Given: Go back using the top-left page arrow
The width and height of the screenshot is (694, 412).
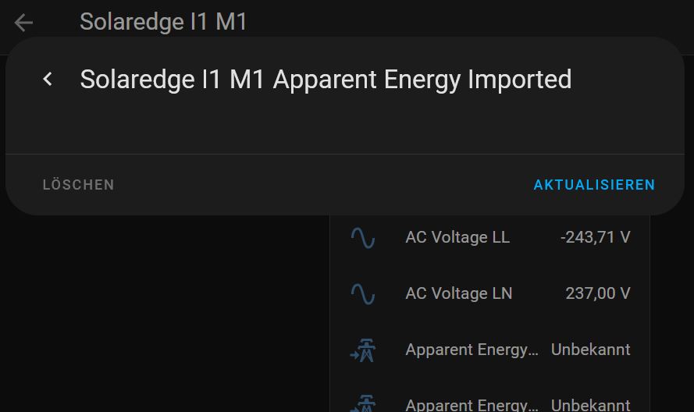Looking at the screenshot, I should 23,23.
